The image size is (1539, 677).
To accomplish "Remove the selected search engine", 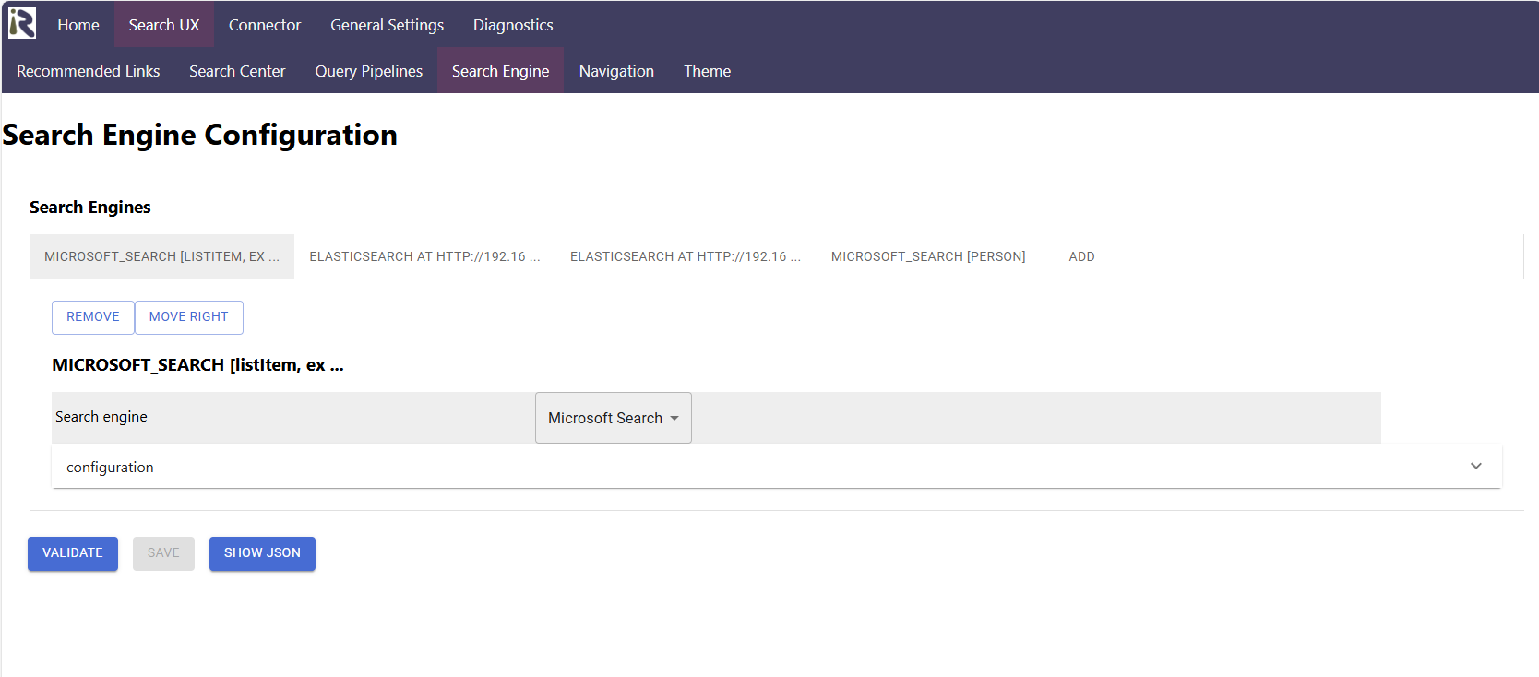I will (93, 317).
